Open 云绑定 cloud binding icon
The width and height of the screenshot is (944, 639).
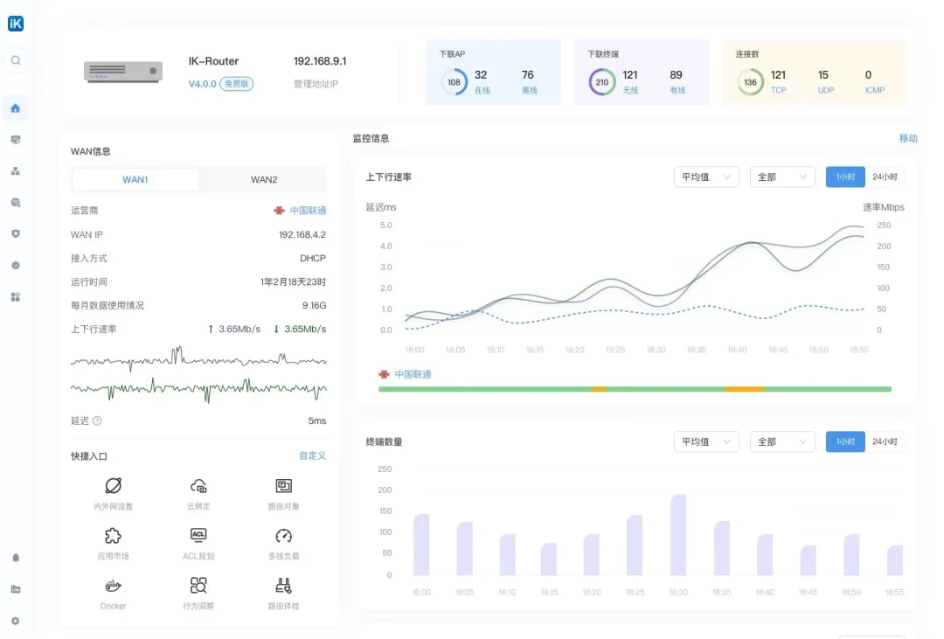coord(198,485)
